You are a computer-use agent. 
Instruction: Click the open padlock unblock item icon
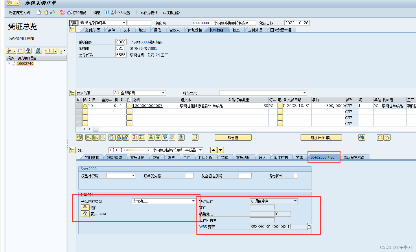126,137
